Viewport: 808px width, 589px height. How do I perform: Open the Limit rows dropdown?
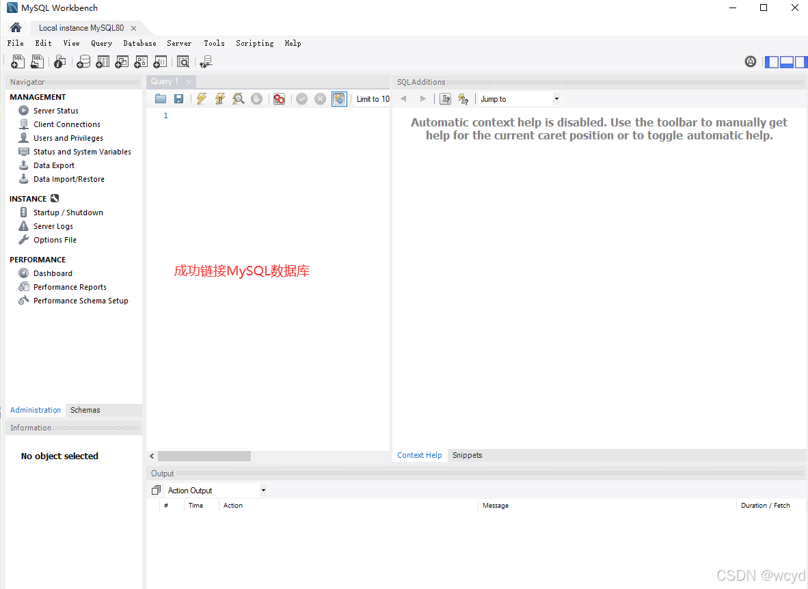tap(373, 99)
